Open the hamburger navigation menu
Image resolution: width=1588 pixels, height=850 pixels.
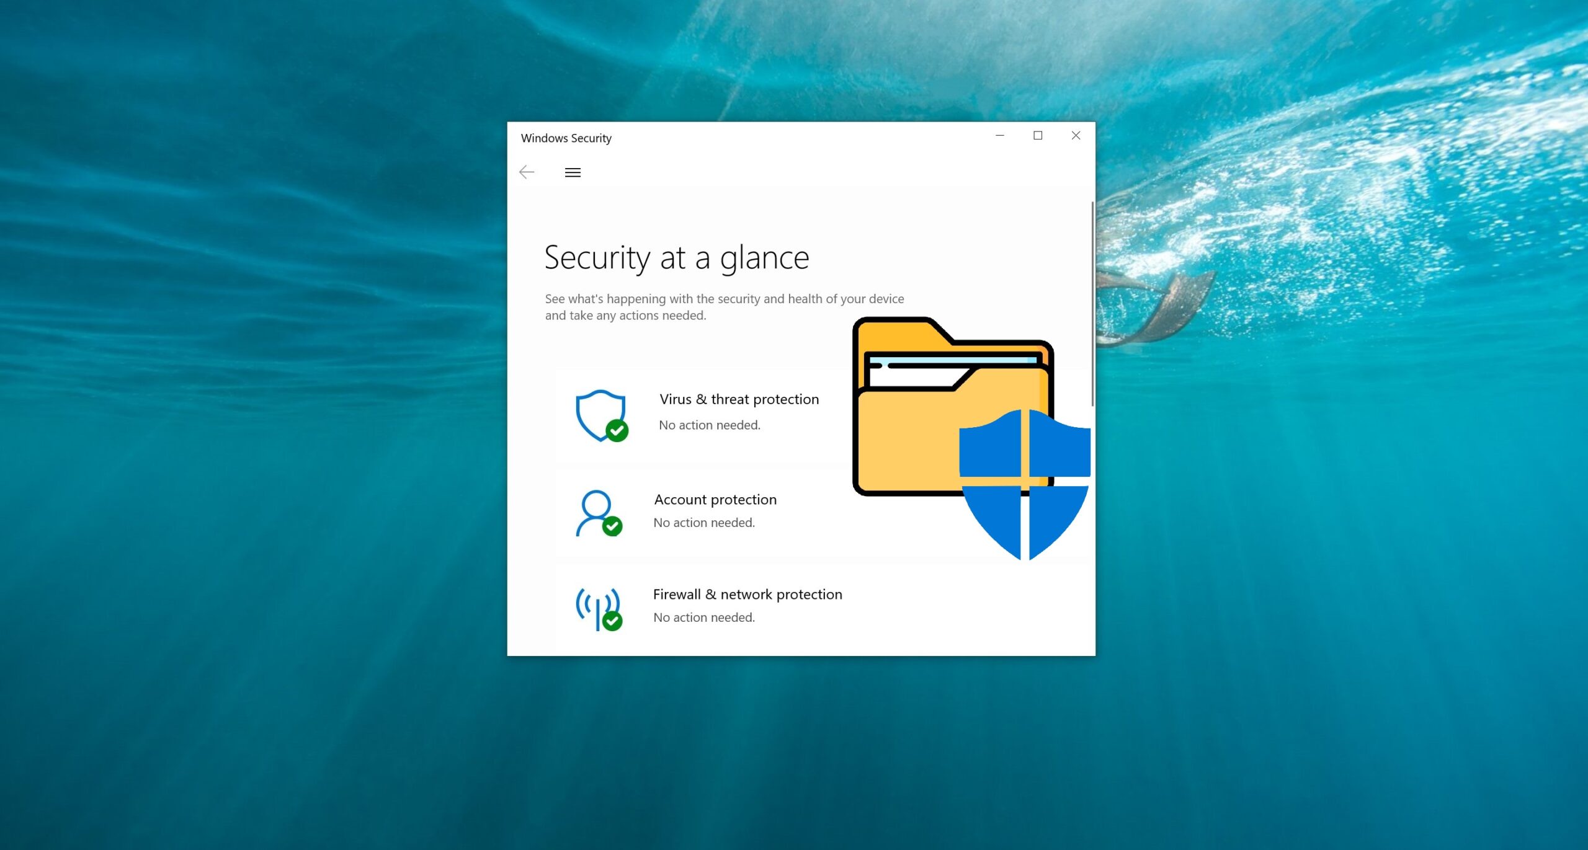tap(573, 172)
